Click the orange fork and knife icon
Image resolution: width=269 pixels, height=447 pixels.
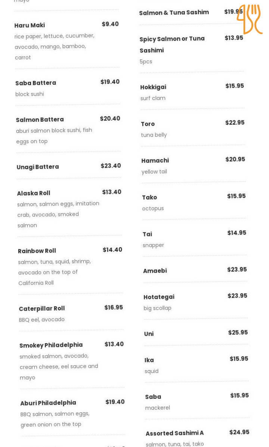249,19
